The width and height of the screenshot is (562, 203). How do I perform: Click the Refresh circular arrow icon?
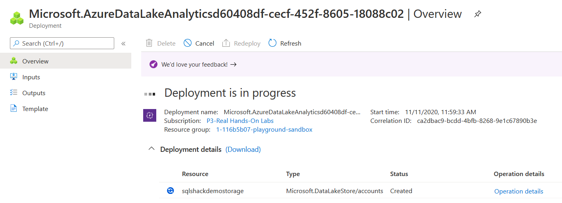(x=272, y=43)
